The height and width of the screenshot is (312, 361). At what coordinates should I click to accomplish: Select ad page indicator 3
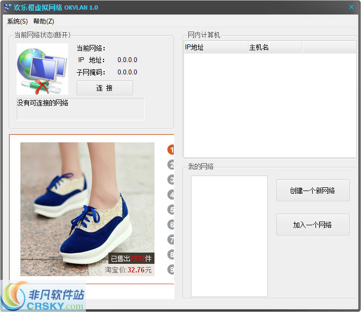(171, 180)
